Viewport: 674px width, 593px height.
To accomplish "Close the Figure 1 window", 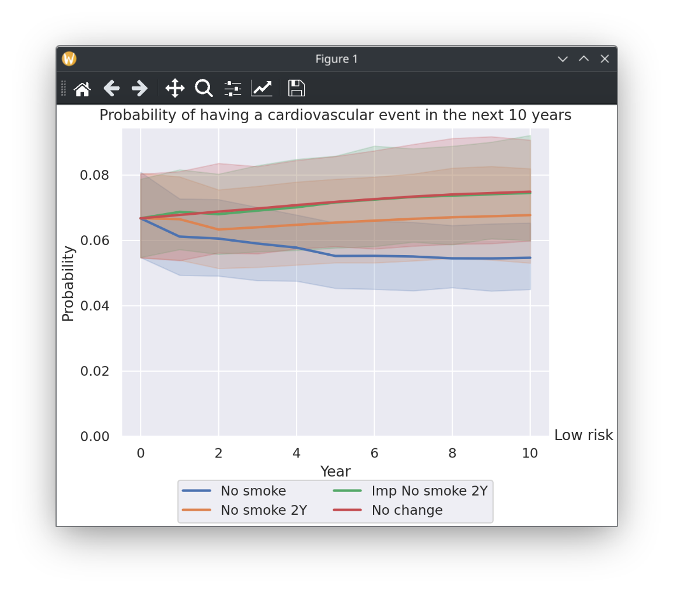I will (x=605, y=58).
